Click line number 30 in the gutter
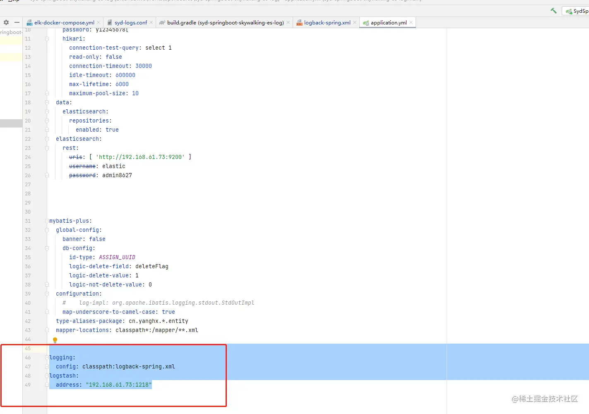Viewport: 589px width, 414px height. point(28,212)
